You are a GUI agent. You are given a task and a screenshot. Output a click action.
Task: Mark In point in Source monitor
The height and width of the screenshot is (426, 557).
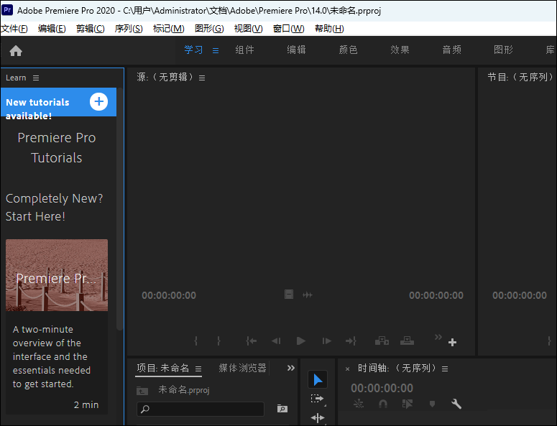195,341
